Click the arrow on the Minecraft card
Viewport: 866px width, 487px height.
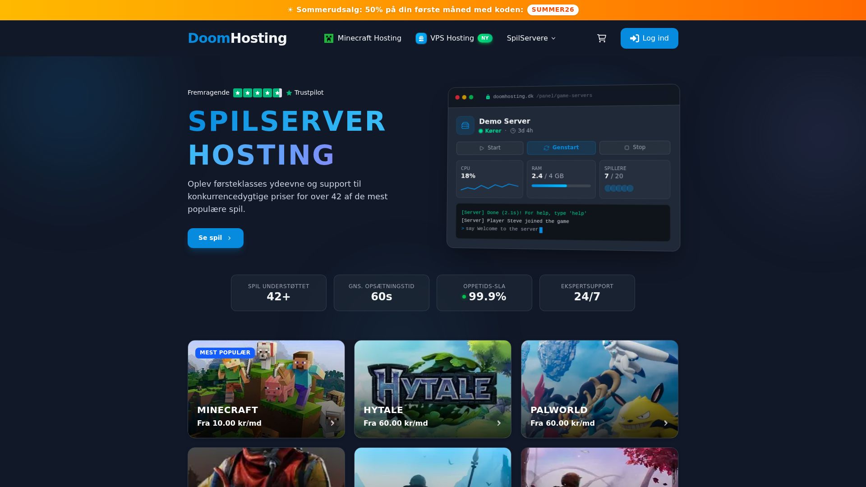tap(332, 423)
